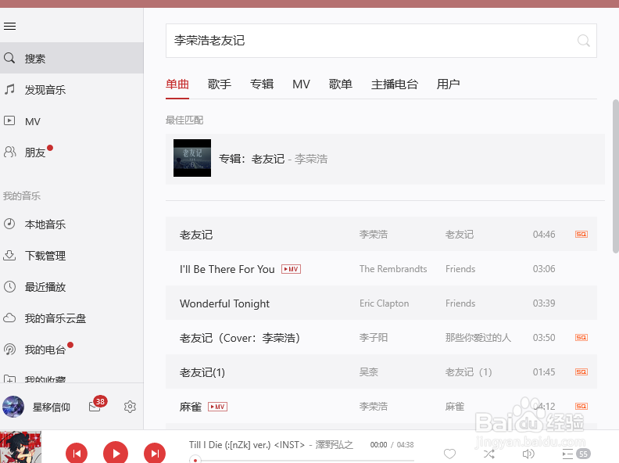Go to previous track
Image resolution: width=619 pixels, height=463 pixels.
pos(77,453)
